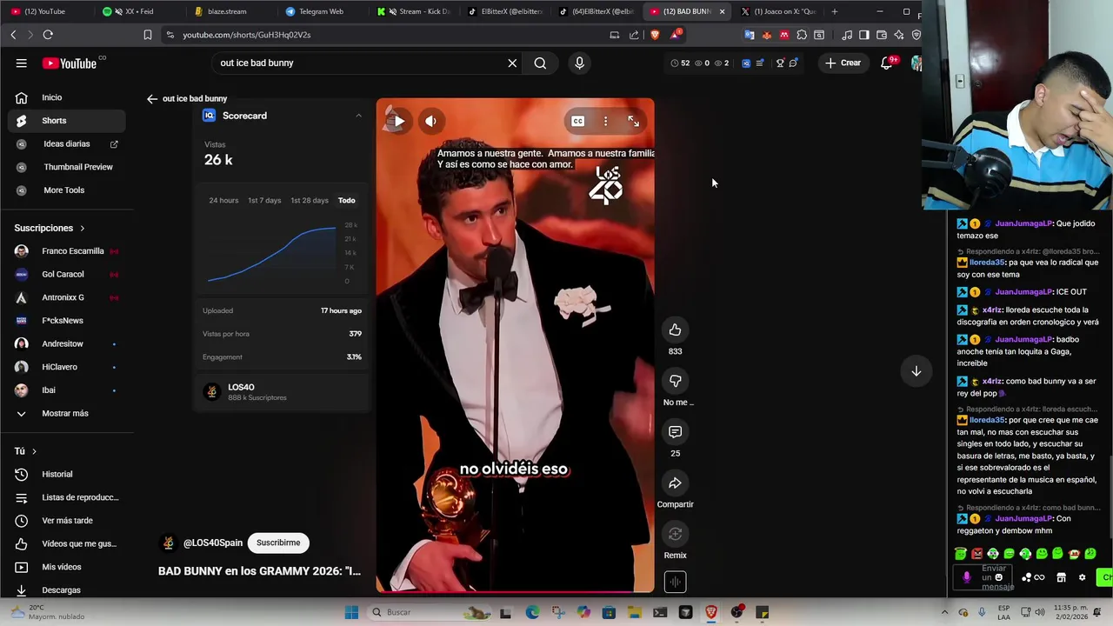Open the MetaMask fox extension
The height and width of the screenshot is (626, 1113).
point(766,35)
